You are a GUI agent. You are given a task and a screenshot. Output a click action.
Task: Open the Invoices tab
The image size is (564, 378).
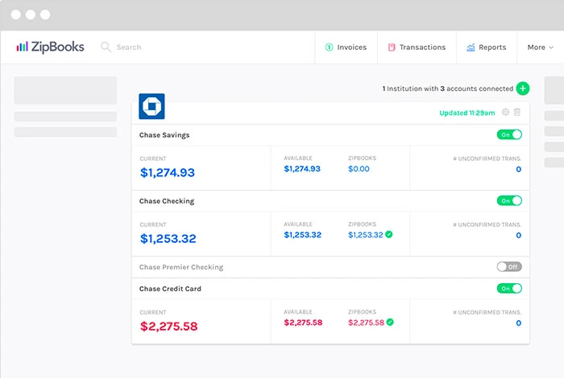[x=346, y=47]
